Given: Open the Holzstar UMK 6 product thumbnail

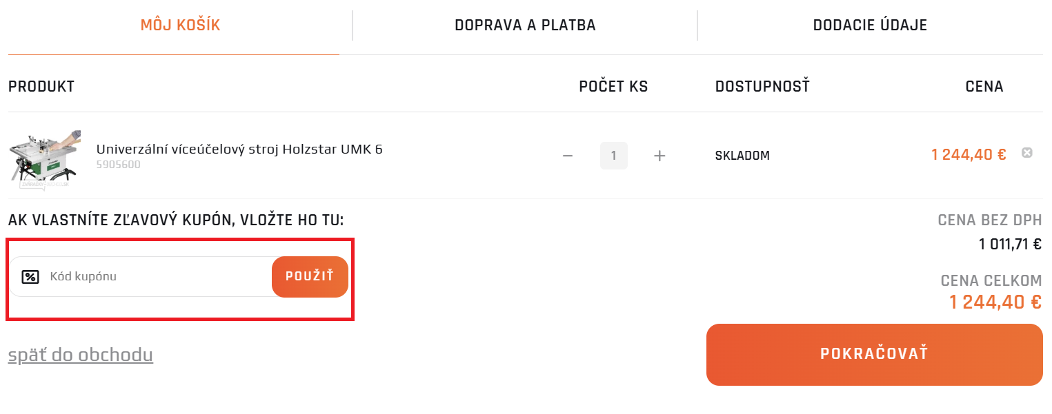Looking at the screenshot, I should click(x=45, y=158).
